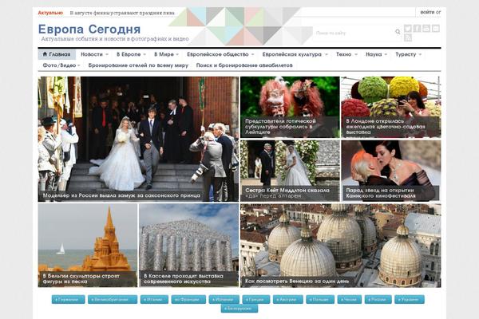Click the last icon in top social row
Screen dimensions: 479x319
click(436, 29)
